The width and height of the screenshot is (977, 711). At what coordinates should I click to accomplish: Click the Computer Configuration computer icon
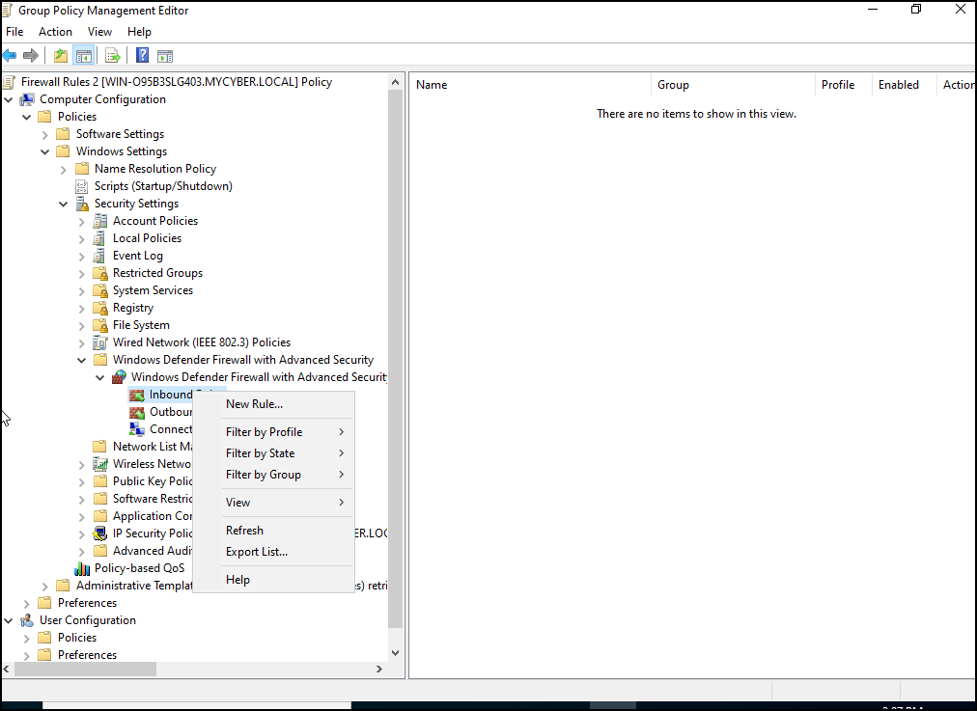point(27,99)
